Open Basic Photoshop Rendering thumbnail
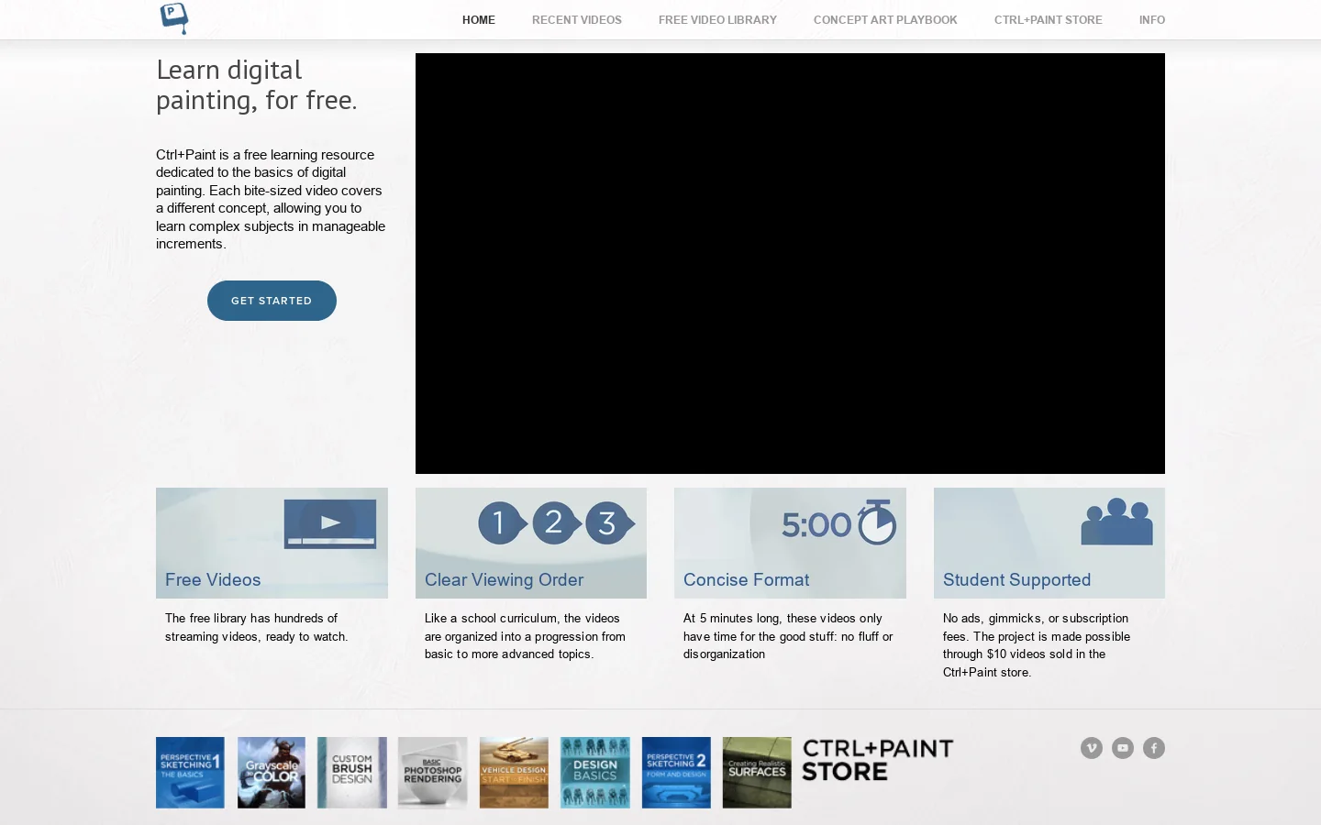 tap(433, 773)
